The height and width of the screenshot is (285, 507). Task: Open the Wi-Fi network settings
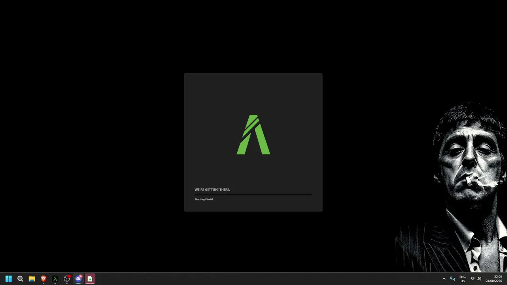tap(473, 279)
